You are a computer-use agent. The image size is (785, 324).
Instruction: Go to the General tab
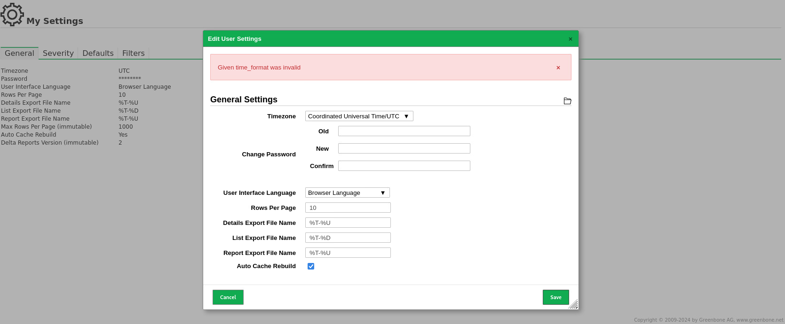click(19, 53)
